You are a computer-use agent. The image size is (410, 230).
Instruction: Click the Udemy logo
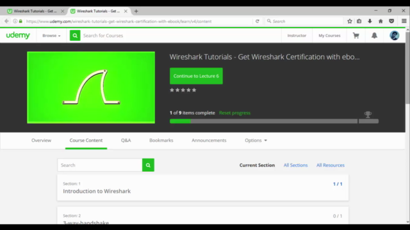(18, 35)
